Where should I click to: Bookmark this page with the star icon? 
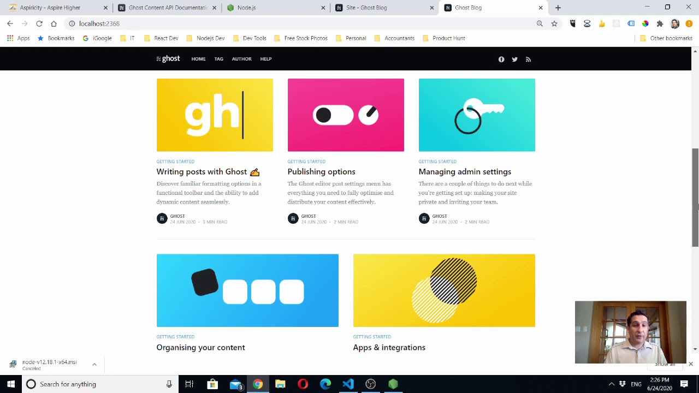[554, 23]
